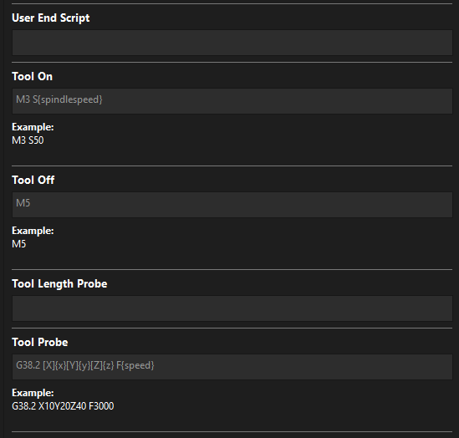Click the Example label under Tool On

[x=33, y=127]
